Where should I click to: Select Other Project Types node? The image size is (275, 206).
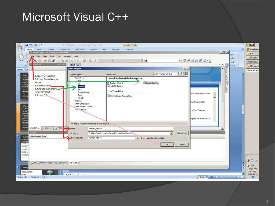point(83,106)
